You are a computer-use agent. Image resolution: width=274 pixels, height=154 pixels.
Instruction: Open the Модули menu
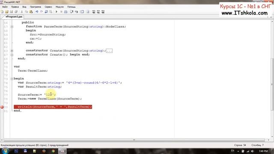click(x=60, y=7)
